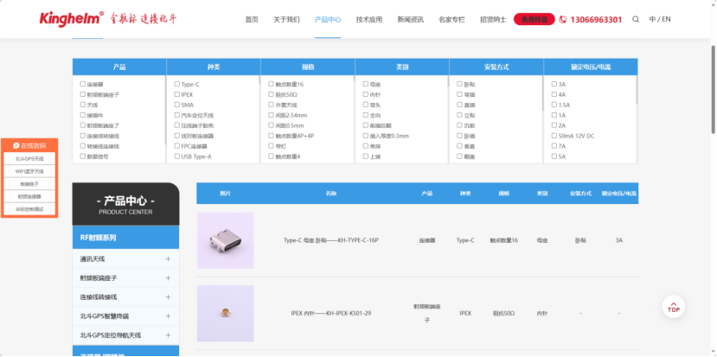Check the 汽车定位天线 checkbox
The height and width of the screenshot is (357, 717).
click(x=177, y=115)
